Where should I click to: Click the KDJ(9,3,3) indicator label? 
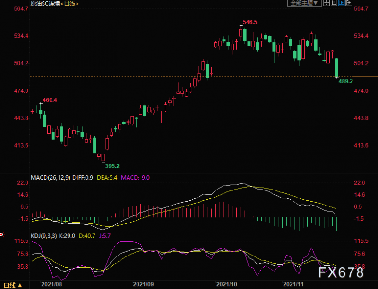44,236
